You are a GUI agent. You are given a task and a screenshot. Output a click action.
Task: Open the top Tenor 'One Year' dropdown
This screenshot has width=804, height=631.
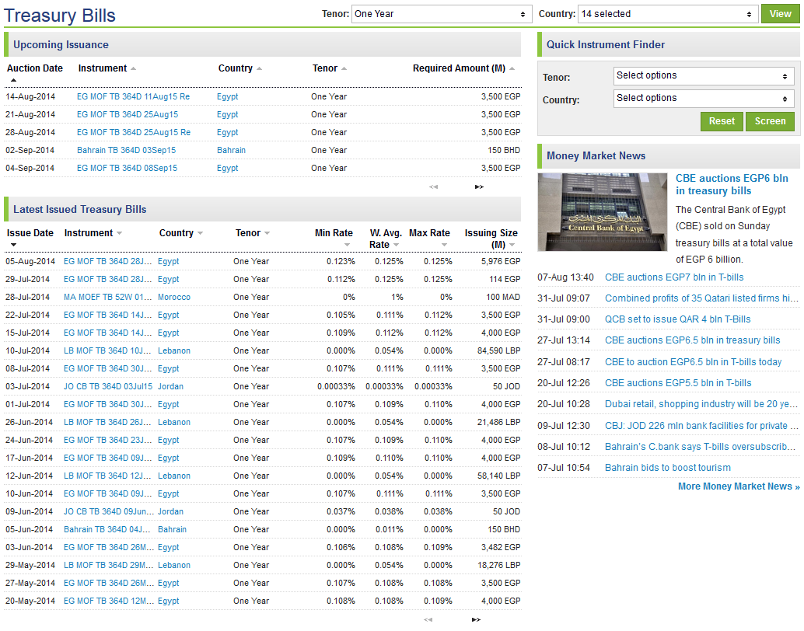442,14
